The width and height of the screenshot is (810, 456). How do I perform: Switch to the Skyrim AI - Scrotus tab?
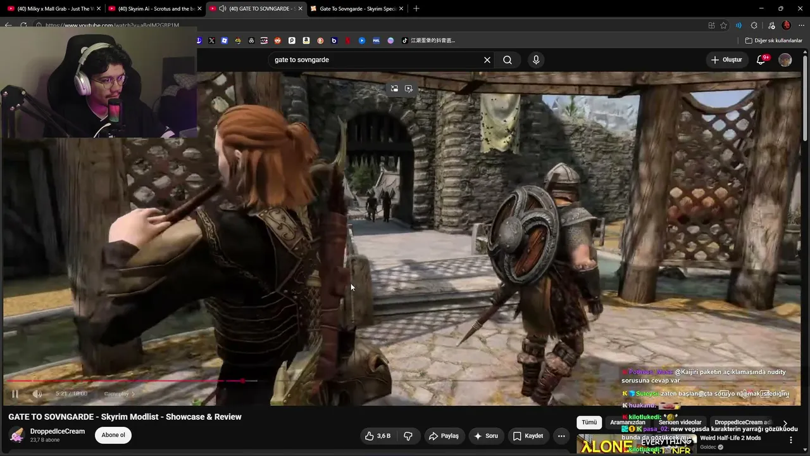click(x=153, y=9)
